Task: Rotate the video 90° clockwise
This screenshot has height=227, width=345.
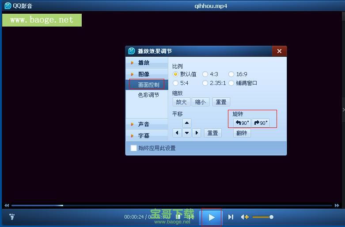Action: (261, 123)
